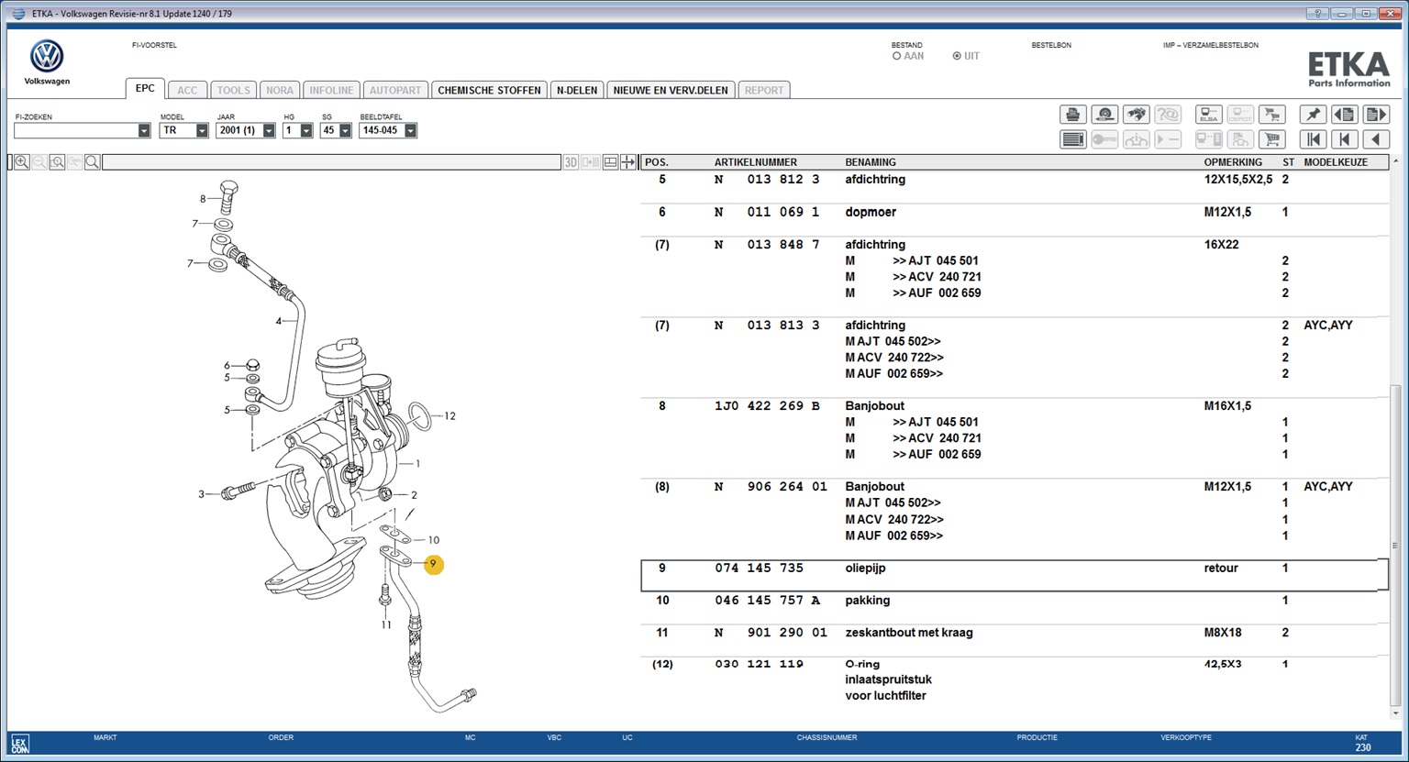Screen dimensions: 1409x762
Task: Open the shopping cart order icon
Action: [x=1271, y=139]
